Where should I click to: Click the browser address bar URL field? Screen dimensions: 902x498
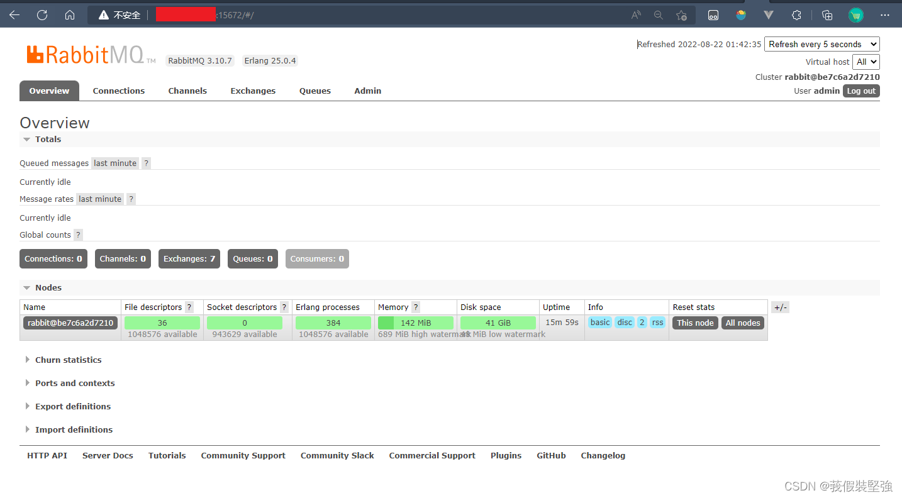pyautogui.click(x=390, y=15)
